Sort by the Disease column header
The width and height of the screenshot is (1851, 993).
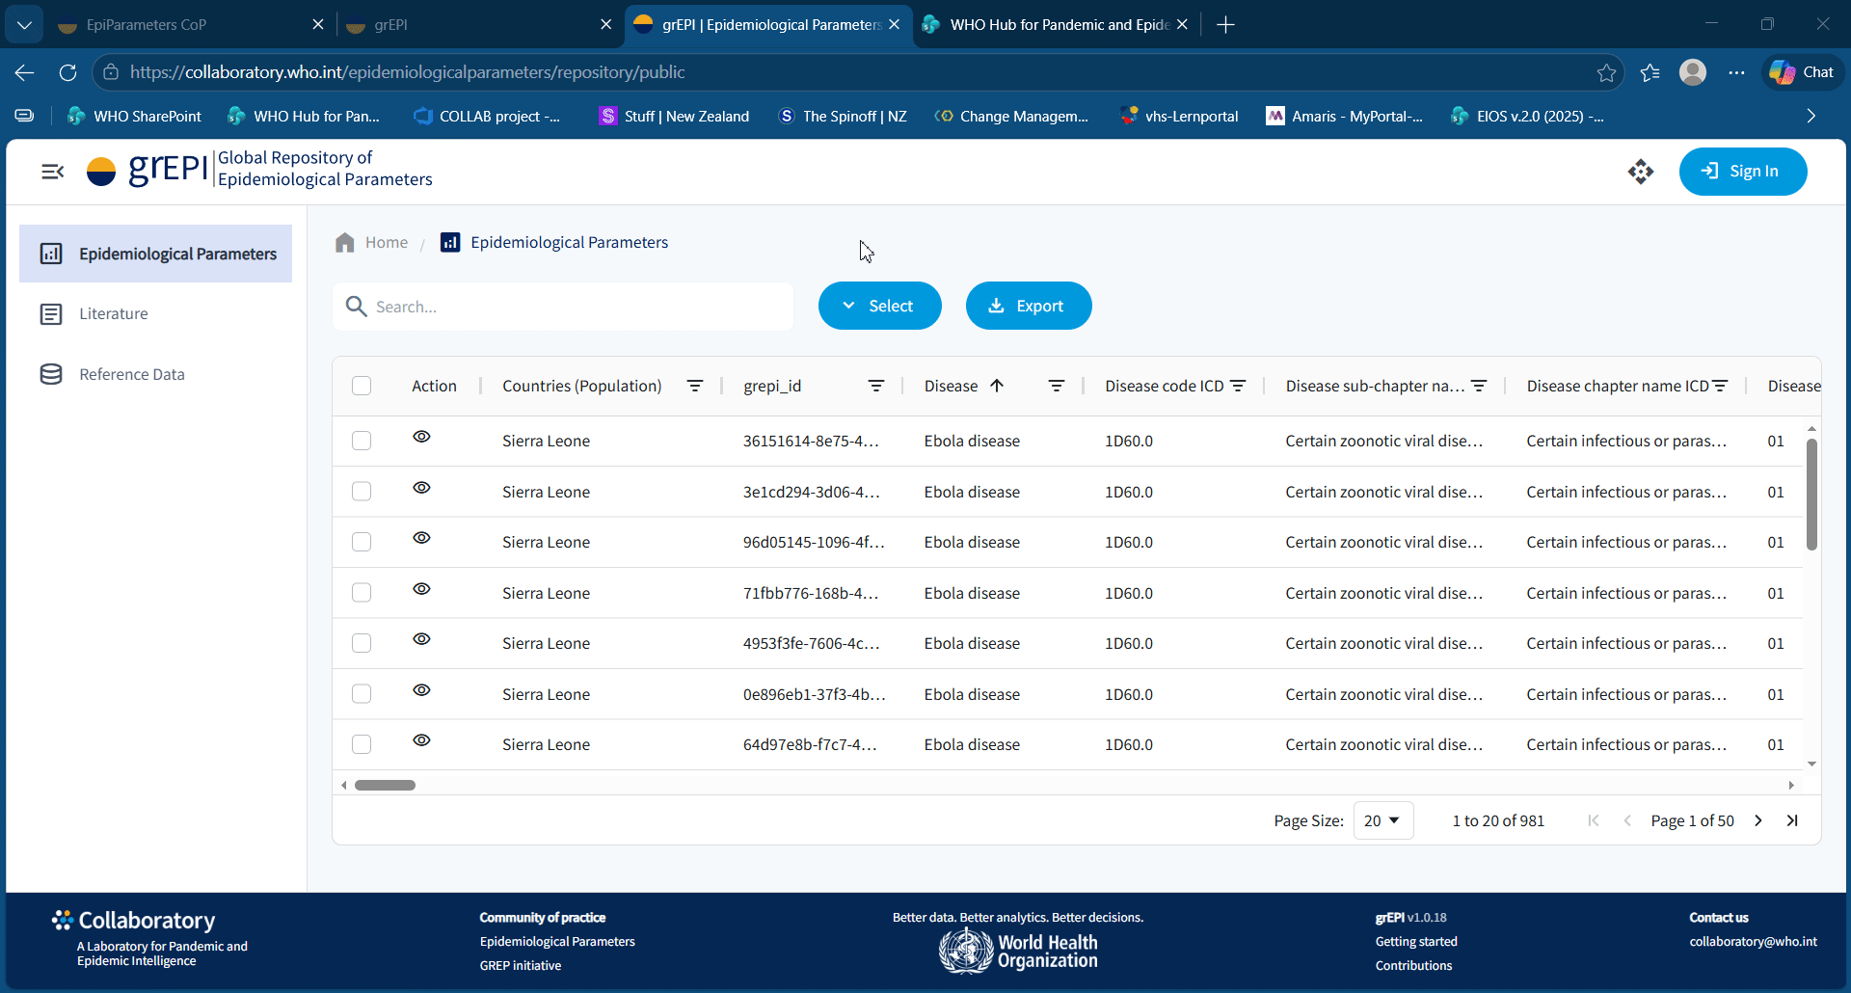coord(952,386)
